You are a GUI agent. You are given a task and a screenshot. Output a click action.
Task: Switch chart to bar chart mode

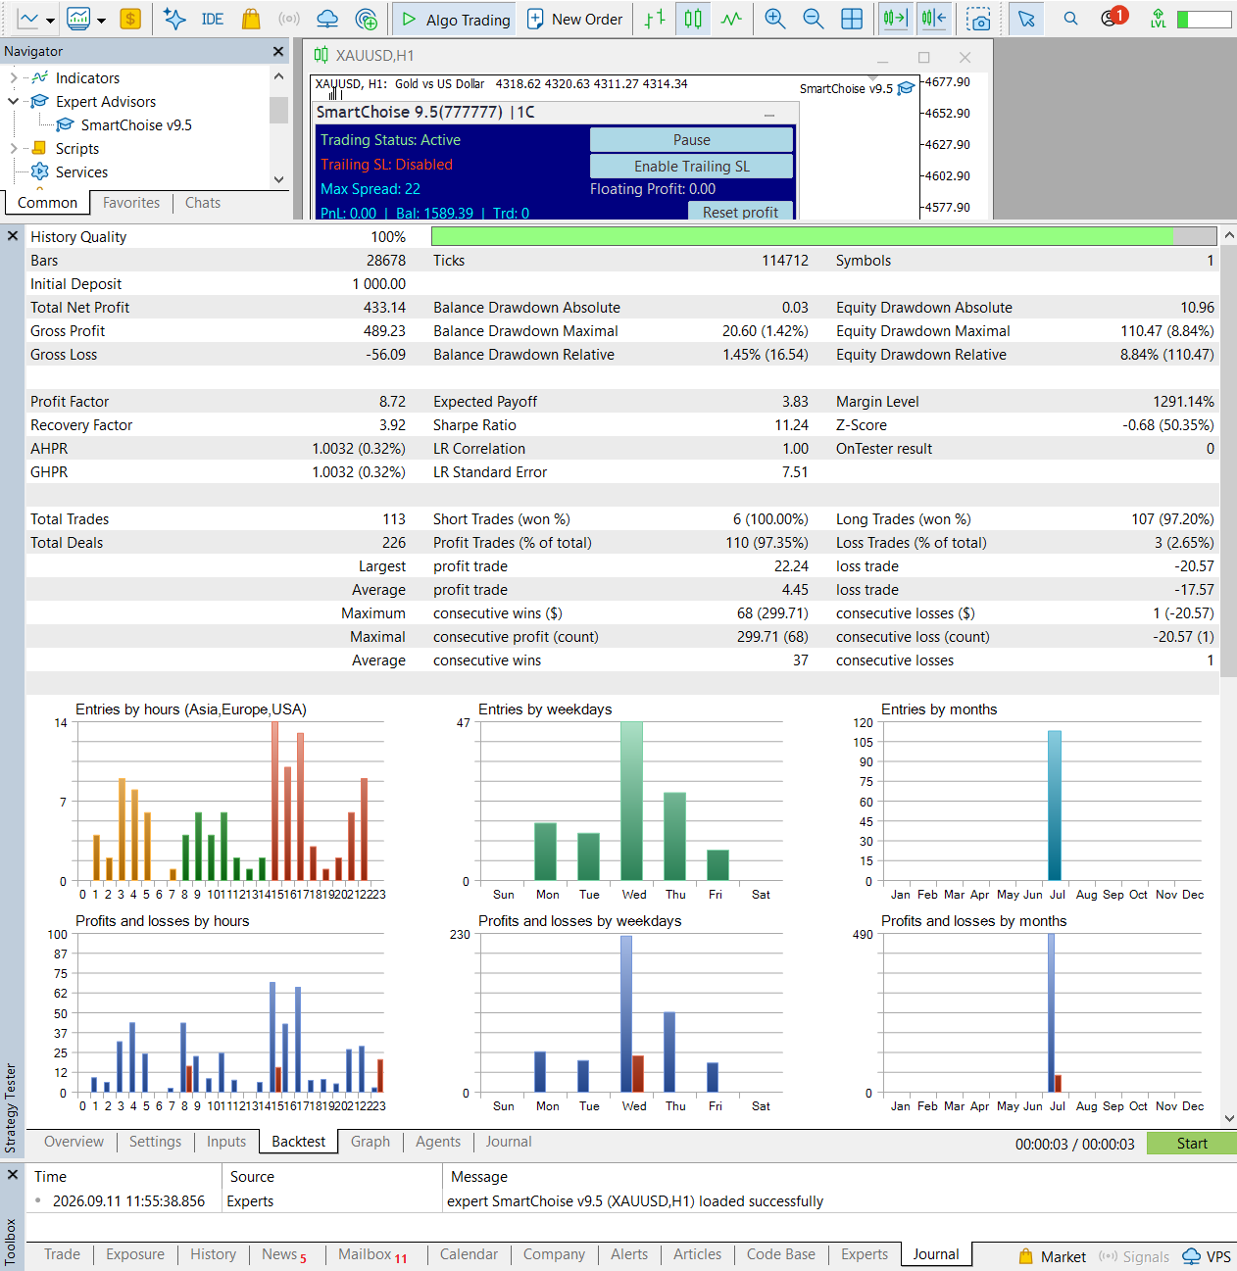pyautogui.click(x=656, y=19)
